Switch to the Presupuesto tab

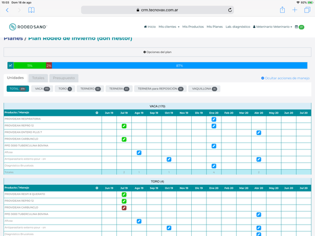click(64, 78)
